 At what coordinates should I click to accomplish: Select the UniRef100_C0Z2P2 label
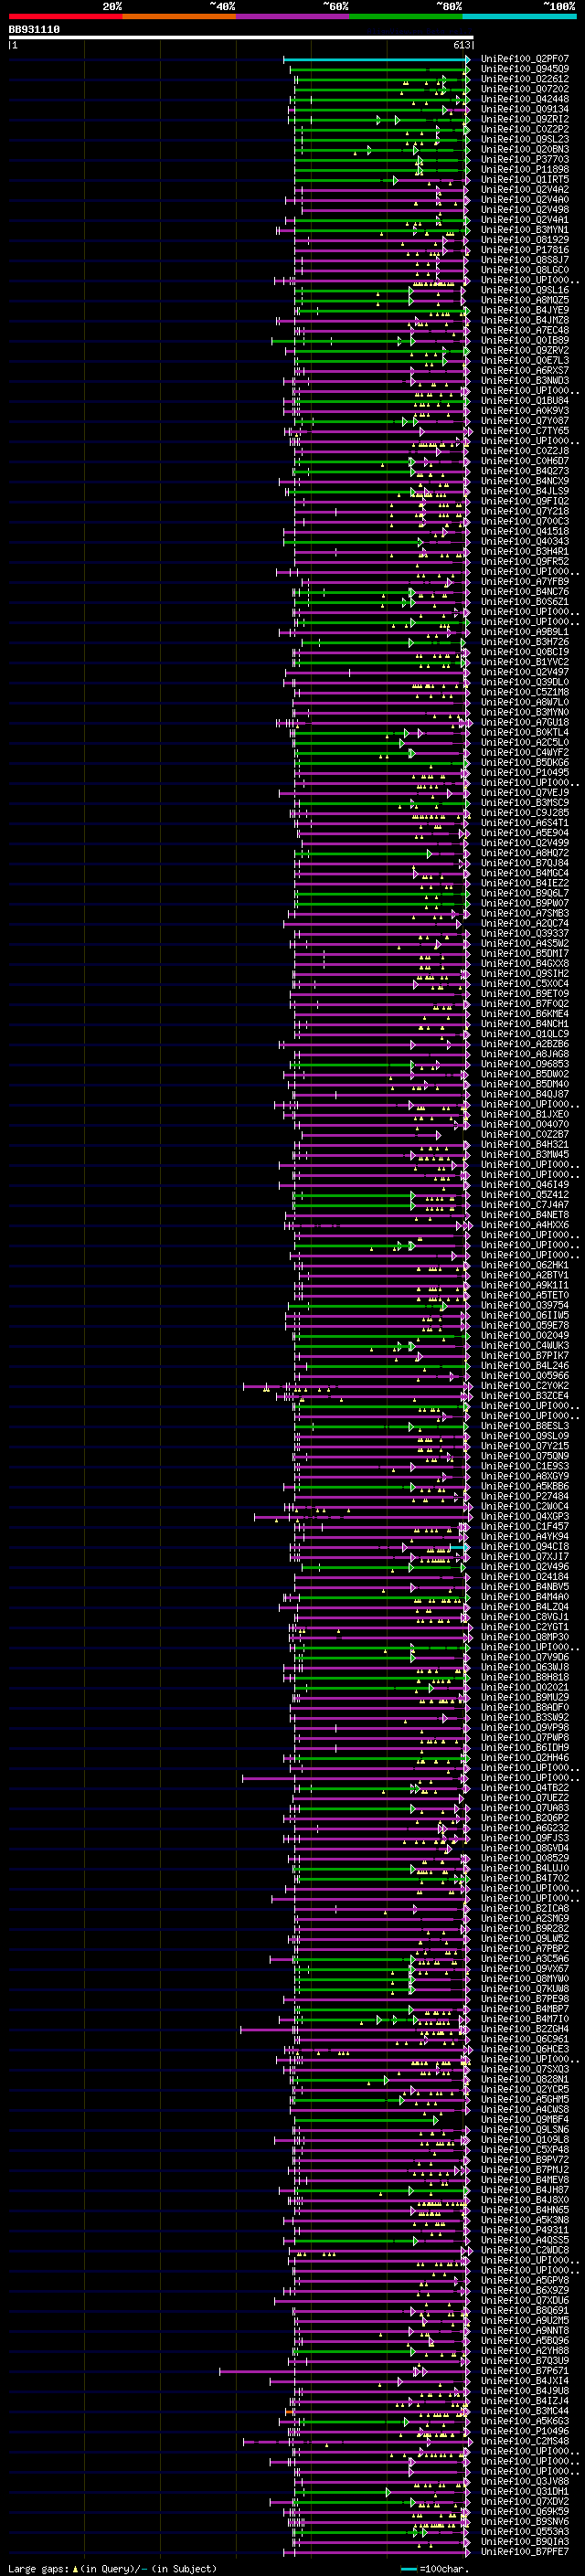coord(525,129)
